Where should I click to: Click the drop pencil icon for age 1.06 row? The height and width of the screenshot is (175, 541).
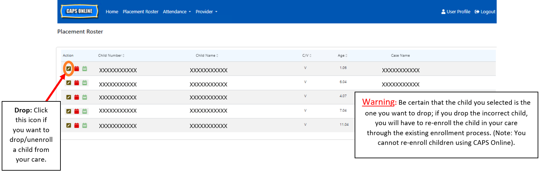click(69, 69)
